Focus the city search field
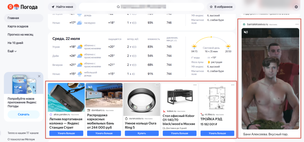 [x=141, y=7]
